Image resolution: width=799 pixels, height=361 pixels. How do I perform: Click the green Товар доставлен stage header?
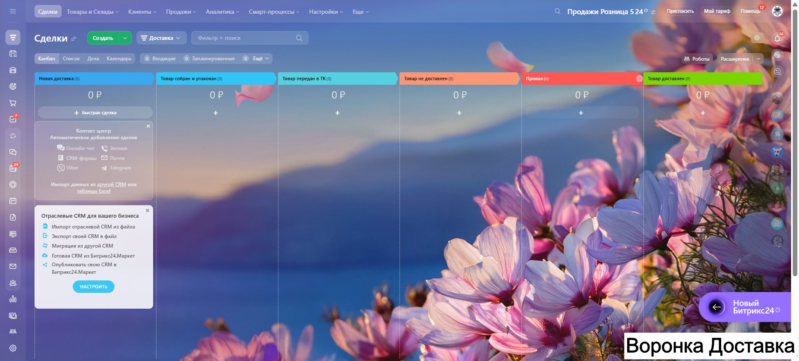(x=703, y=79)
